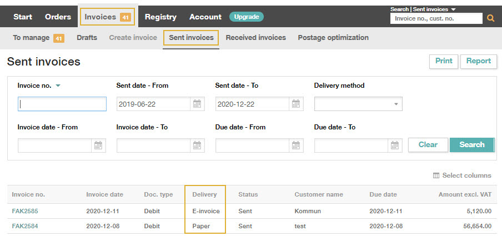Open calendar for Sent date - From
The image size is (502, 236).
point(197,104)
